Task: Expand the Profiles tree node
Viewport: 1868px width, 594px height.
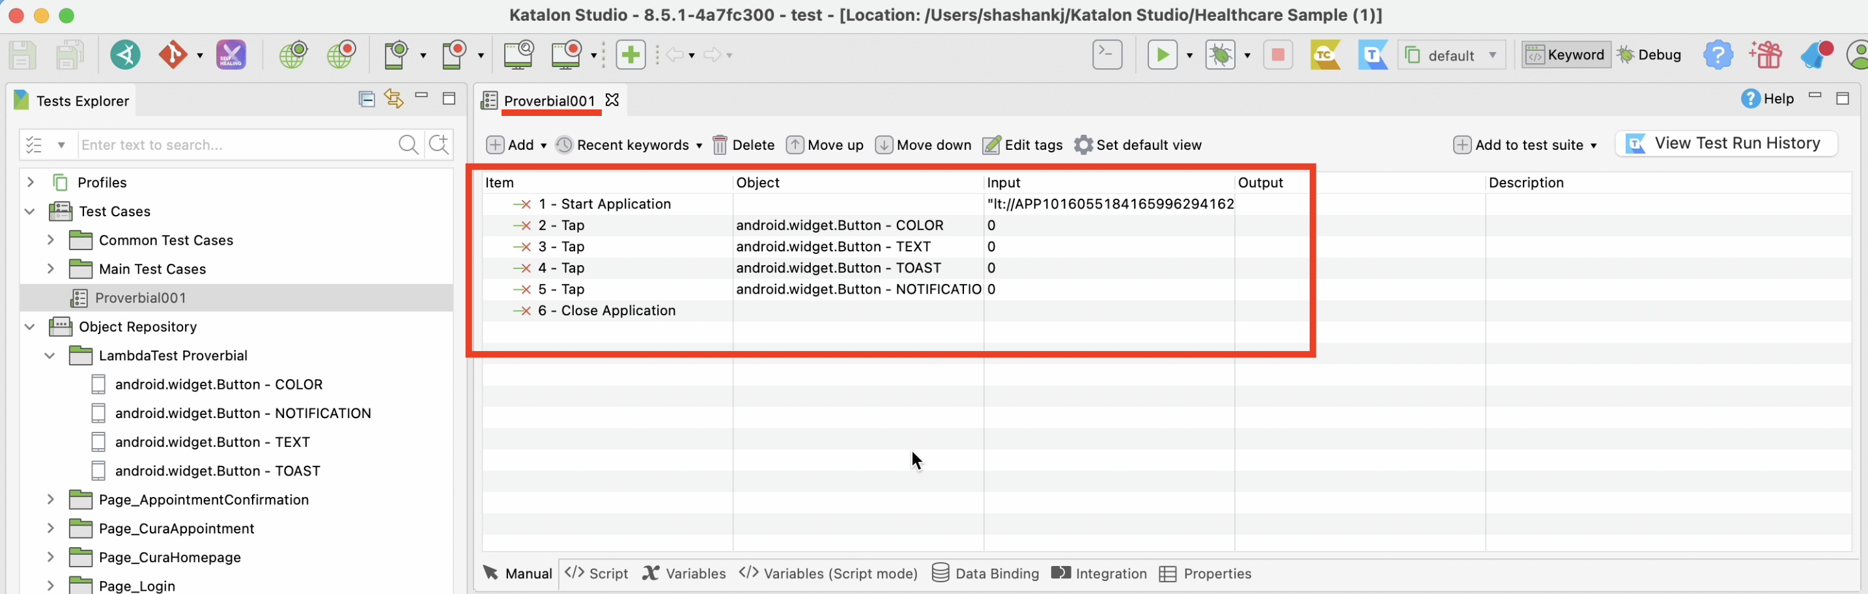Action: coord(31,183)
